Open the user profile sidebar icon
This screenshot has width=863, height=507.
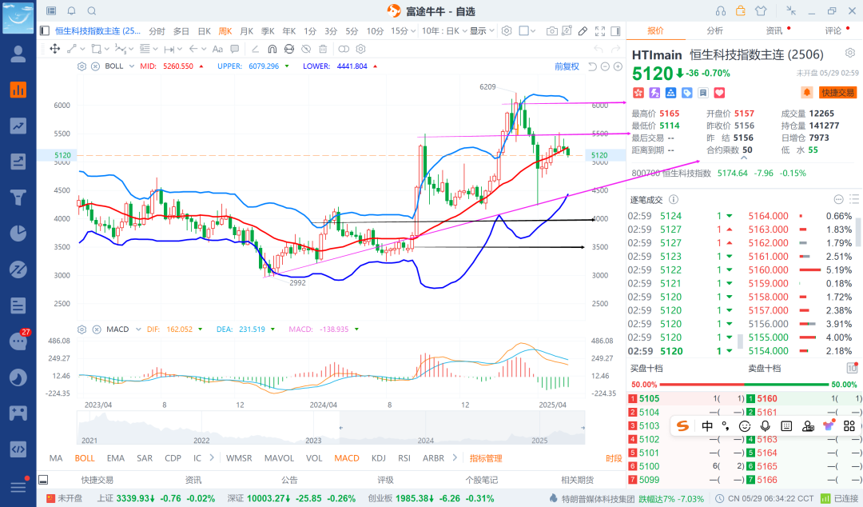click(x=18, y=54)
